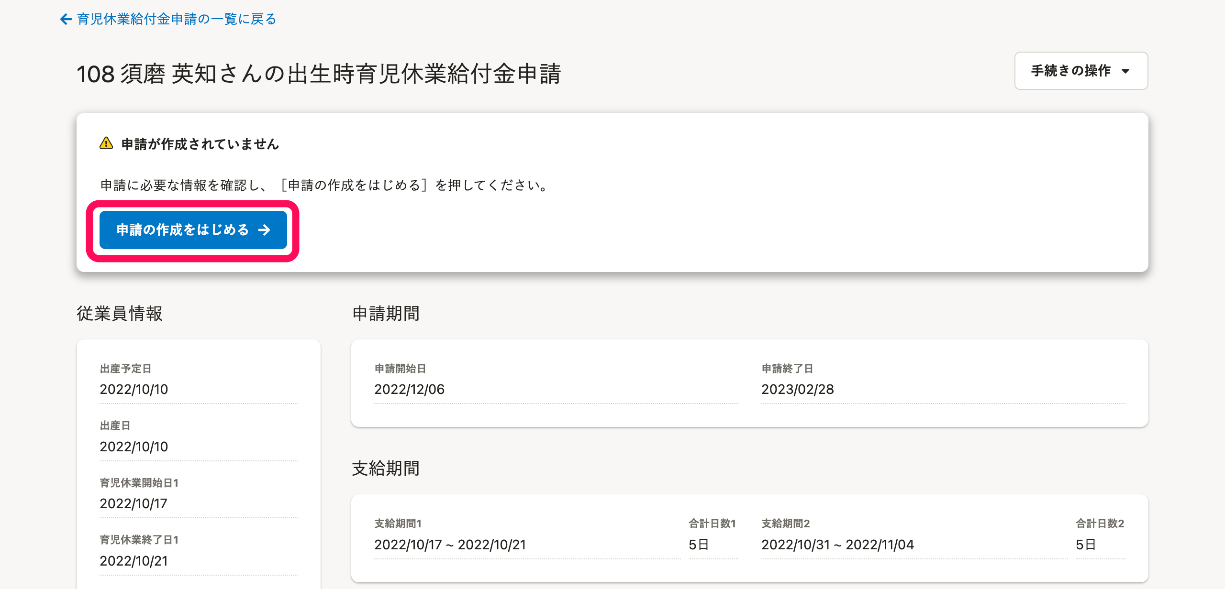
Task: Start application with 申請の作成をはじめる button
Action: coord(193,230)
